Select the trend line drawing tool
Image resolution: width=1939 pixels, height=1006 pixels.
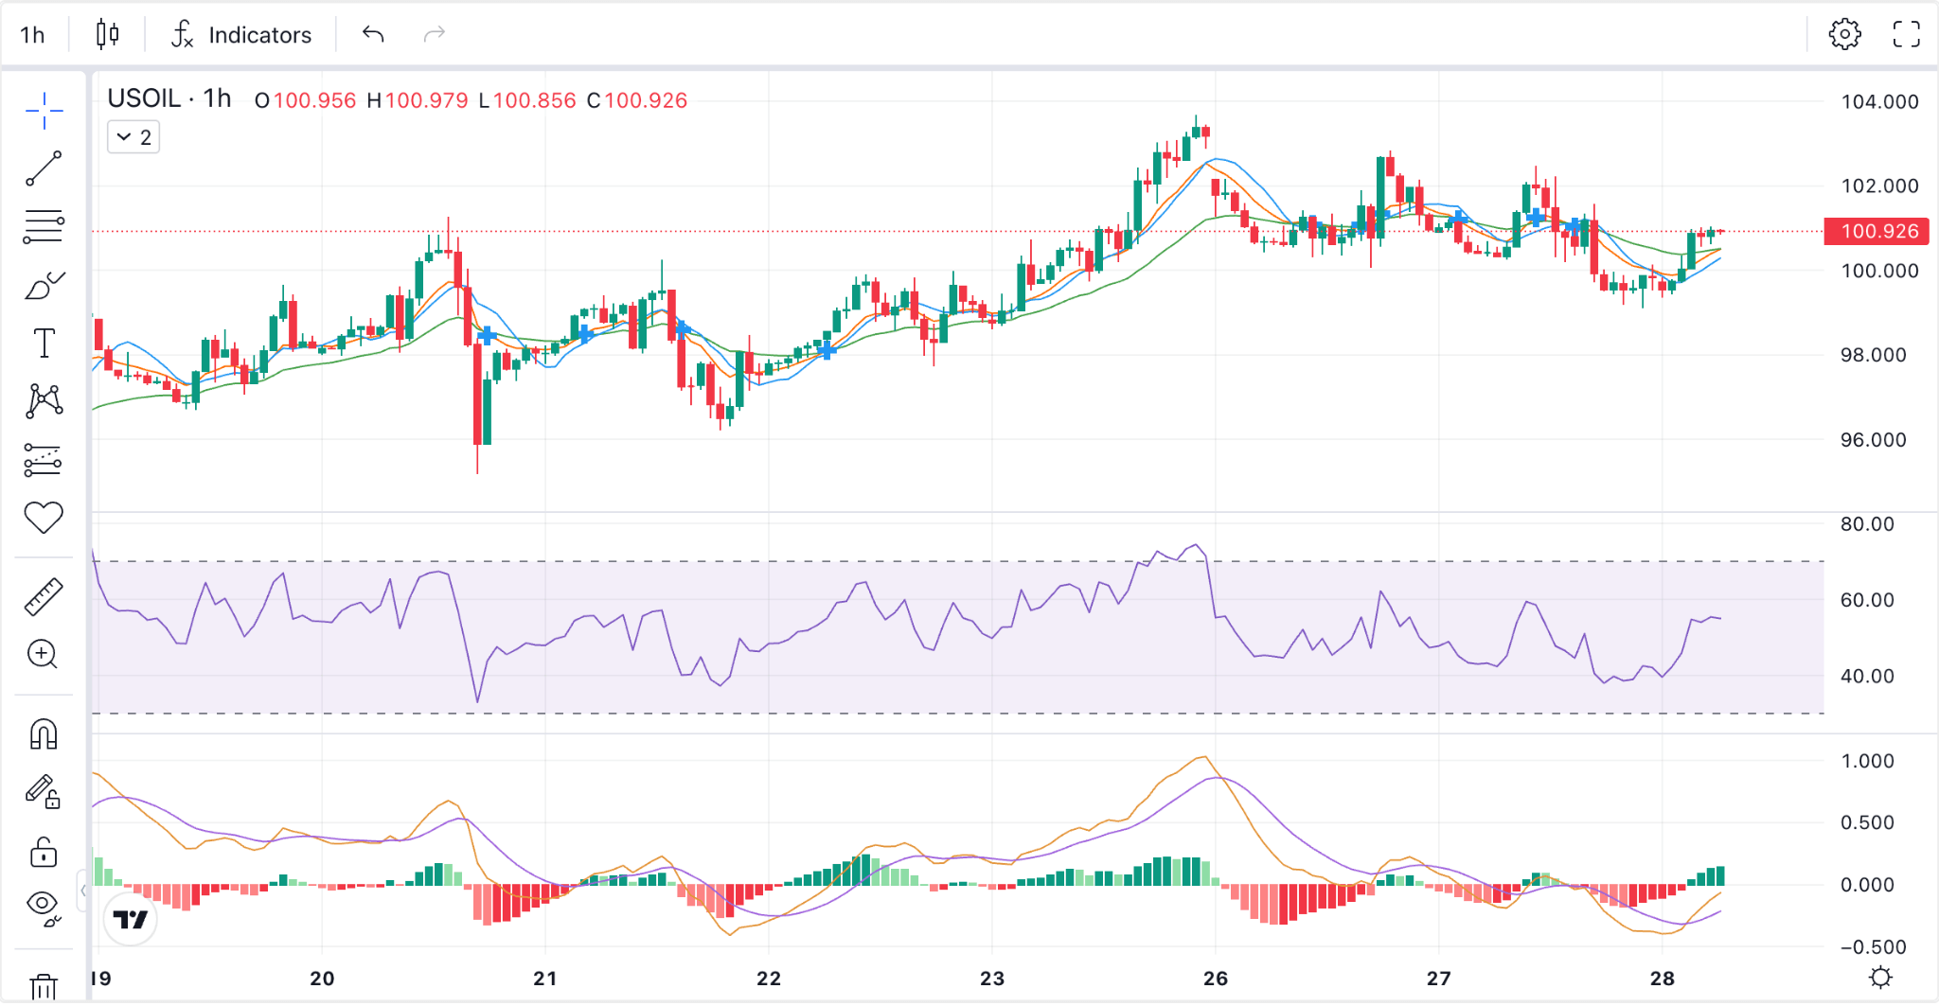click(x=44, y=168)
